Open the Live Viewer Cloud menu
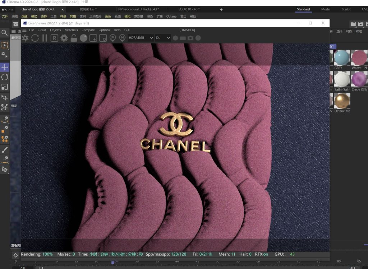This screenshot has height=269, width=368. click(42, 30)
